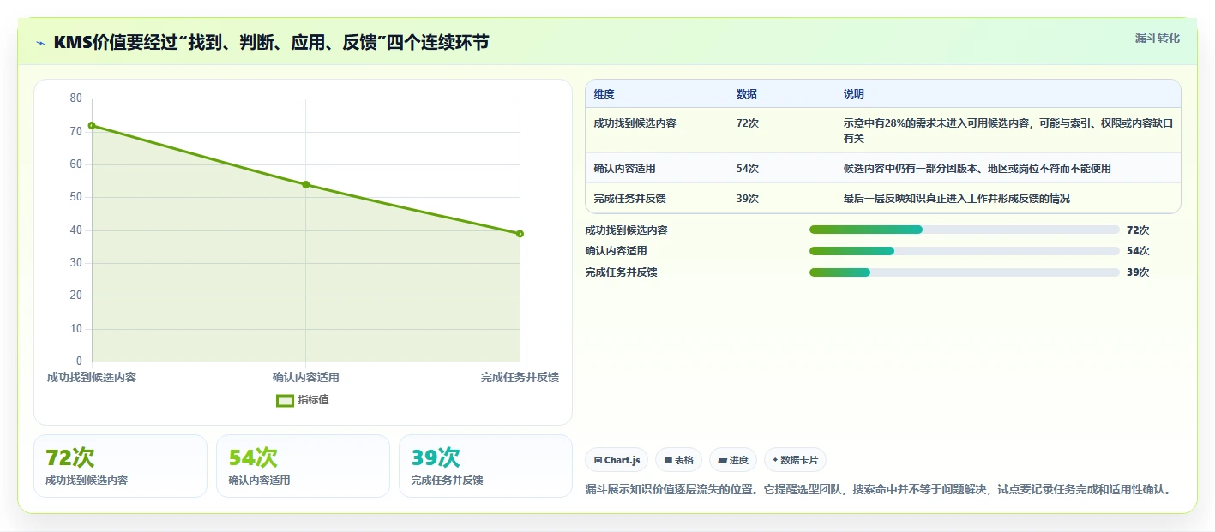Click table value 54次
1215x532 pixels.
pyautogui.click(x=747, y=169)
